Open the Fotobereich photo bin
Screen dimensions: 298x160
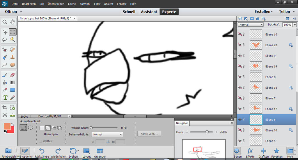(8, 153)
